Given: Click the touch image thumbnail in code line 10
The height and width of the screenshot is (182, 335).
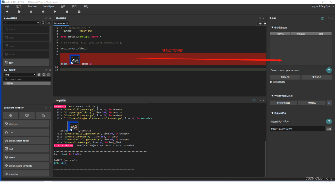Looking at the screenshot, I should [x=75, y=59].
